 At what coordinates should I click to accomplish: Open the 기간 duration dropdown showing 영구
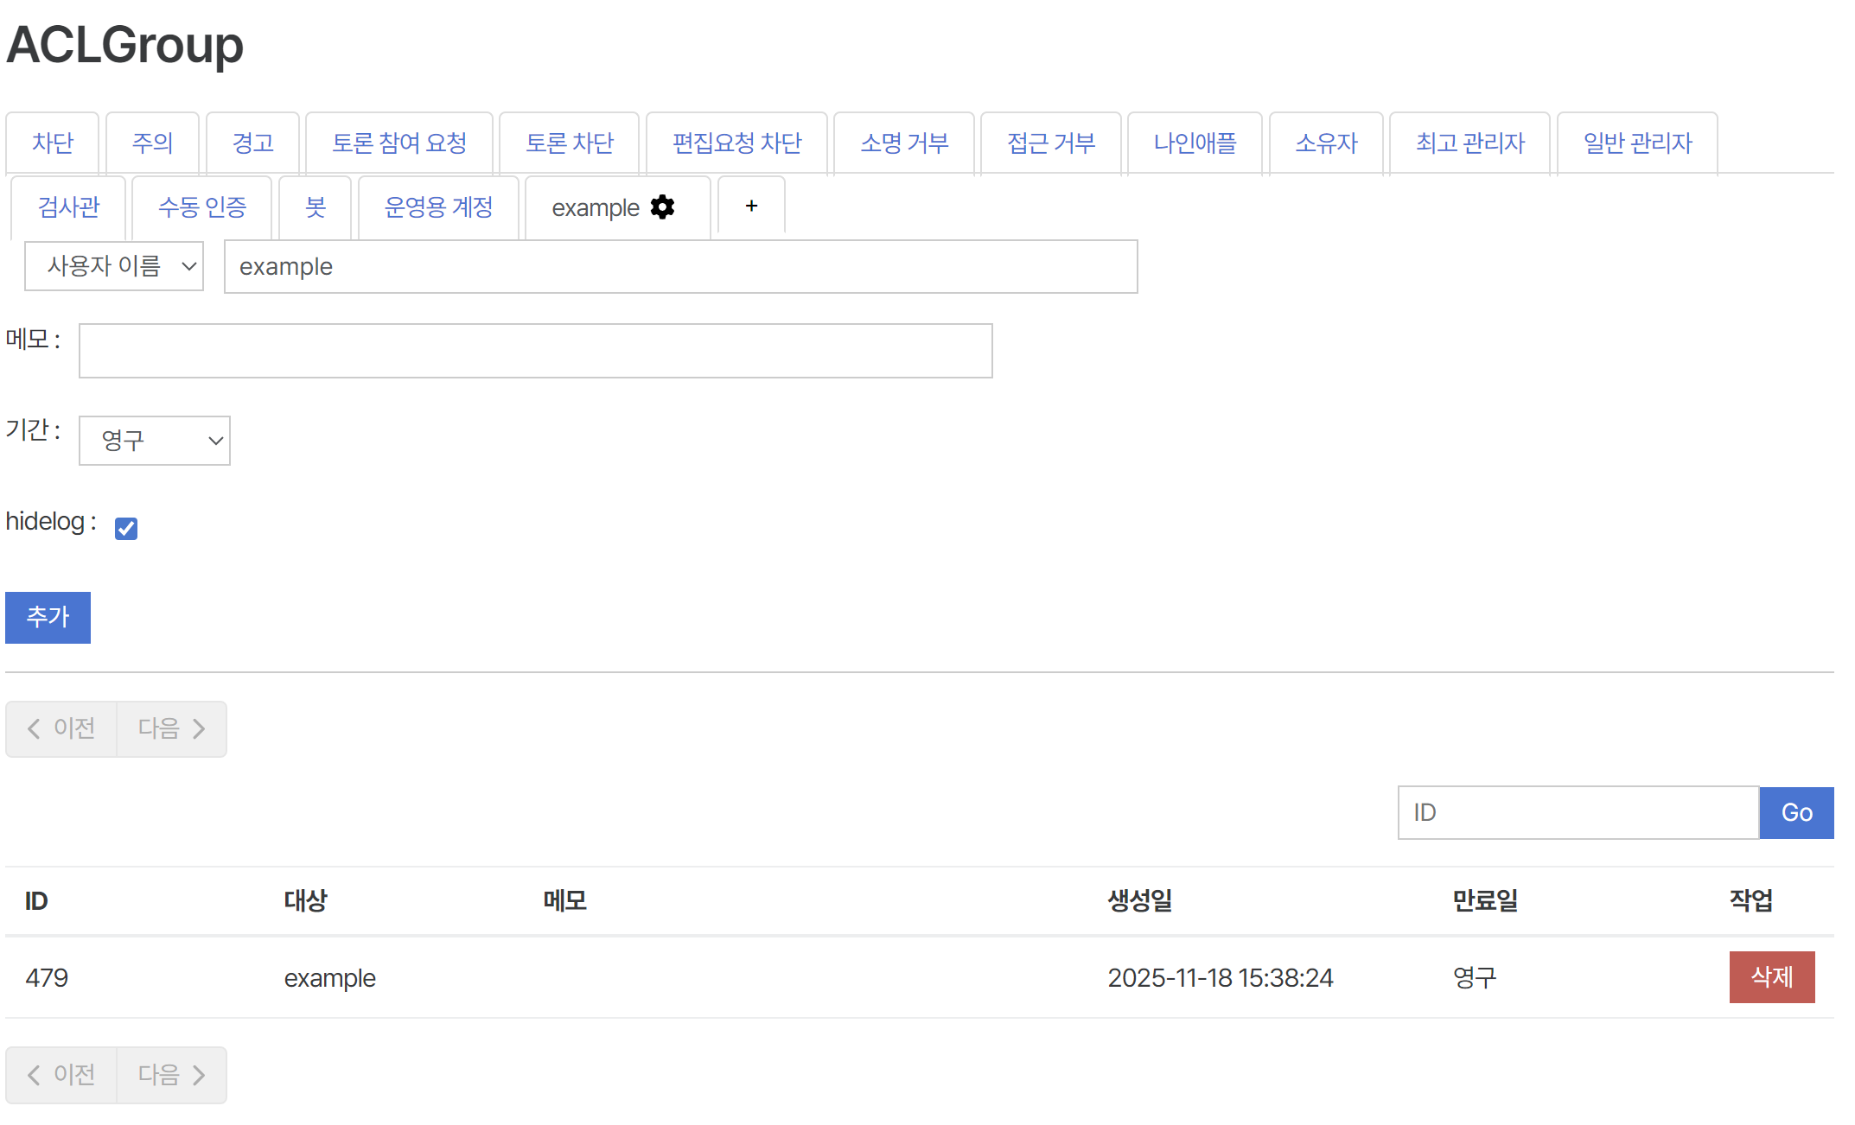point(154,441)
